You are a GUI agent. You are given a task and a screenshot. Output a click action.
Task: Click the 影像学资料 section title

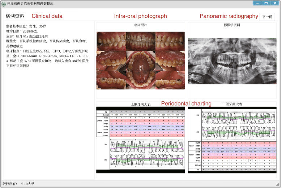pyautogui.click(x=232, y=25)
